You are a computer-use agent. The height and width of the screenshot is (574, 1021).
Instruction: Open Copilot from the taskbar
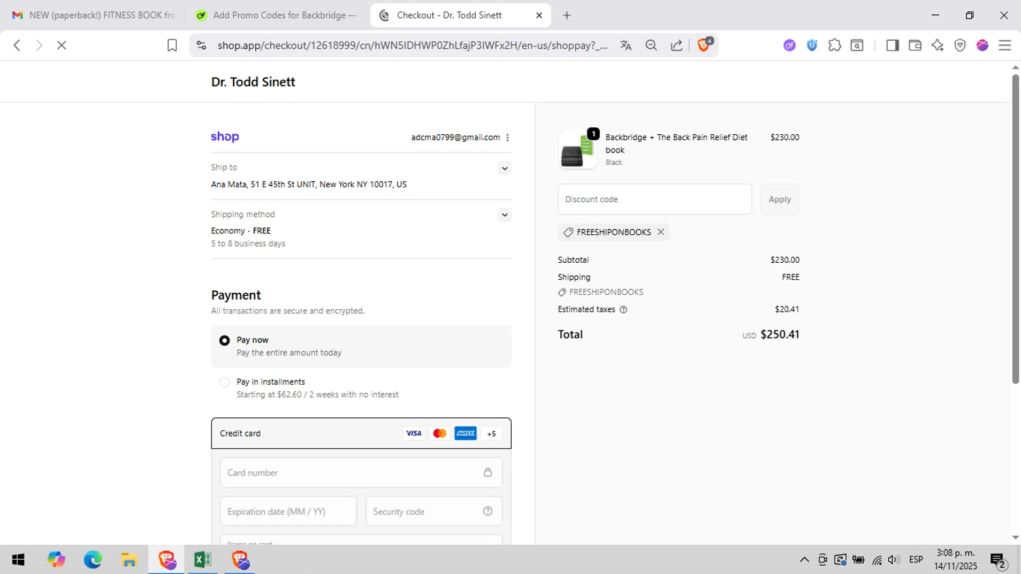[56, 560]
